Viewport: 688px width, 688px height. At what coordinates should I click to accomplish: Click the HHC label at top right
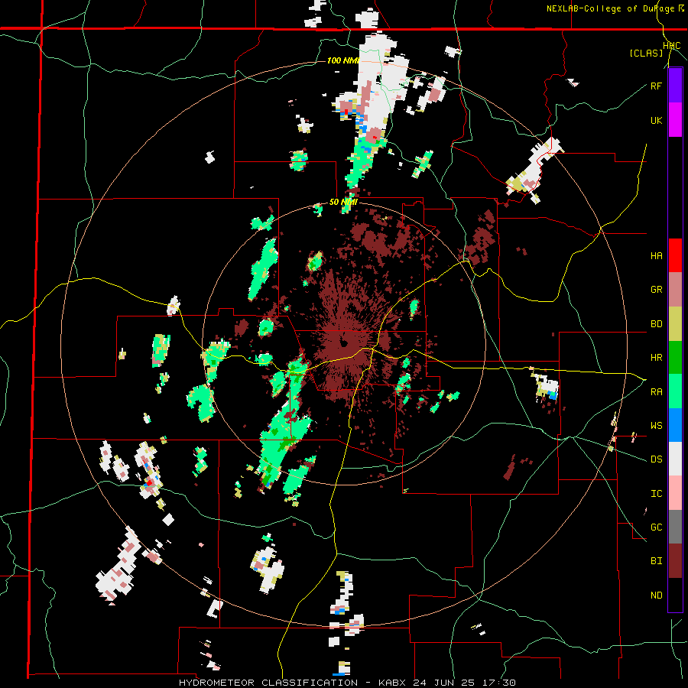coord(671,46)
